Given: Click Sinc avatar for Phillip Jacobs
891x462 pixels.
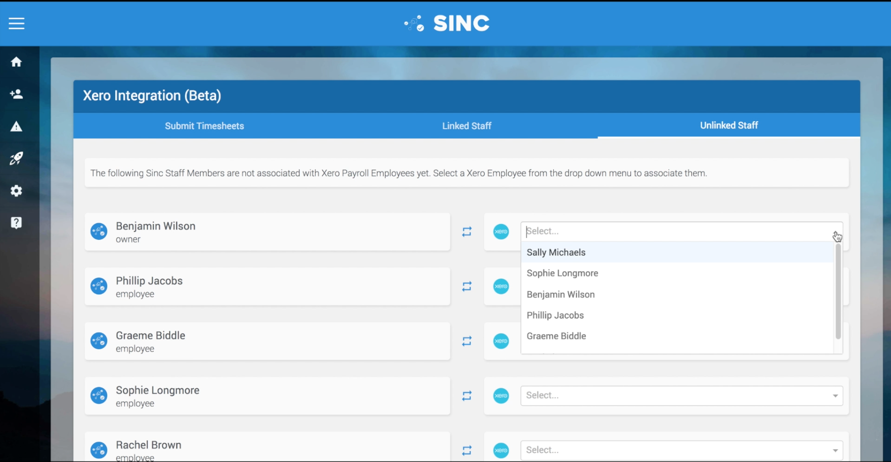Looking at the screenshot, I should [99, 286].
